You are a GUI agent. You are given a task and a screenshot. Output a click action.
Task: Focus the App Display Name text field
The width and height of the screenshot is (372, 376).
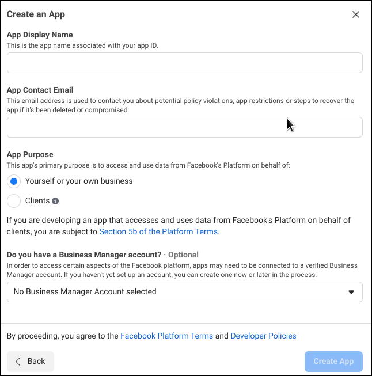[184, 63]
